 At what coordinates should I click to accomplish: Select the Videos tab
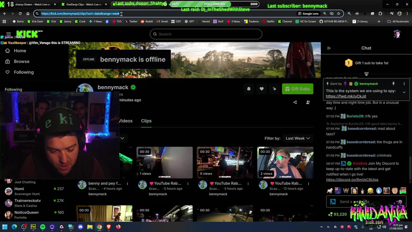(x=126, y=121)
